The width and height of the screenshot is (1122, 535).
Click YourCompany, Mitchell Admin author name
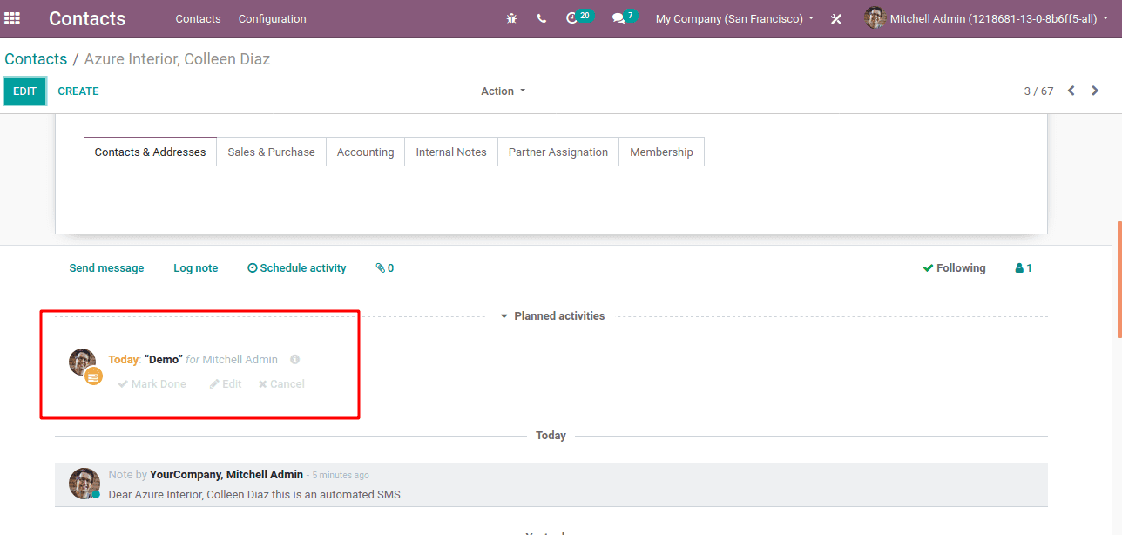click(226, 475)
